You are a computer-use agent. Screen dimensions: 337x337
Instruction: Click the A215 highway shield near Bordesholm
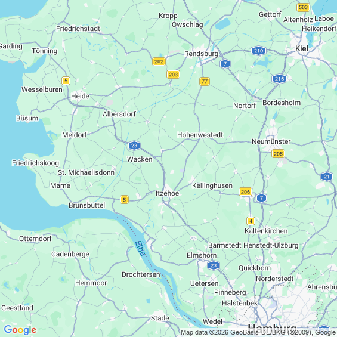[279, 79]
